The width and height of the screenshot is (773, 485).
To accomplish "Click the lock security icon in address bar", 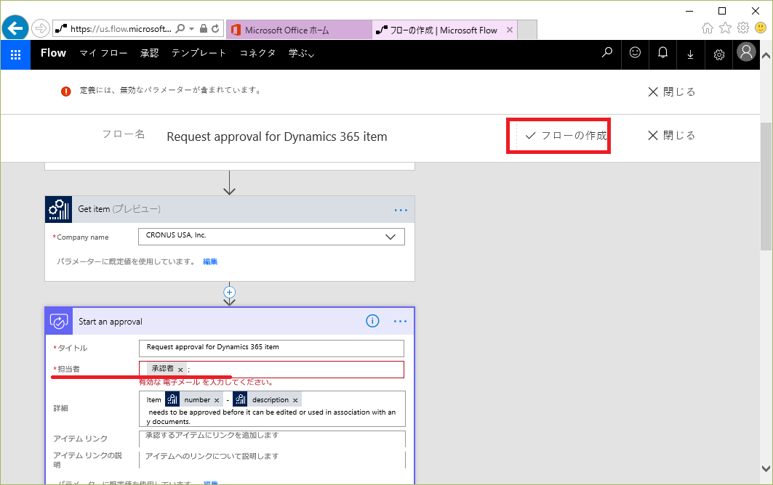I will coord(203,28).
